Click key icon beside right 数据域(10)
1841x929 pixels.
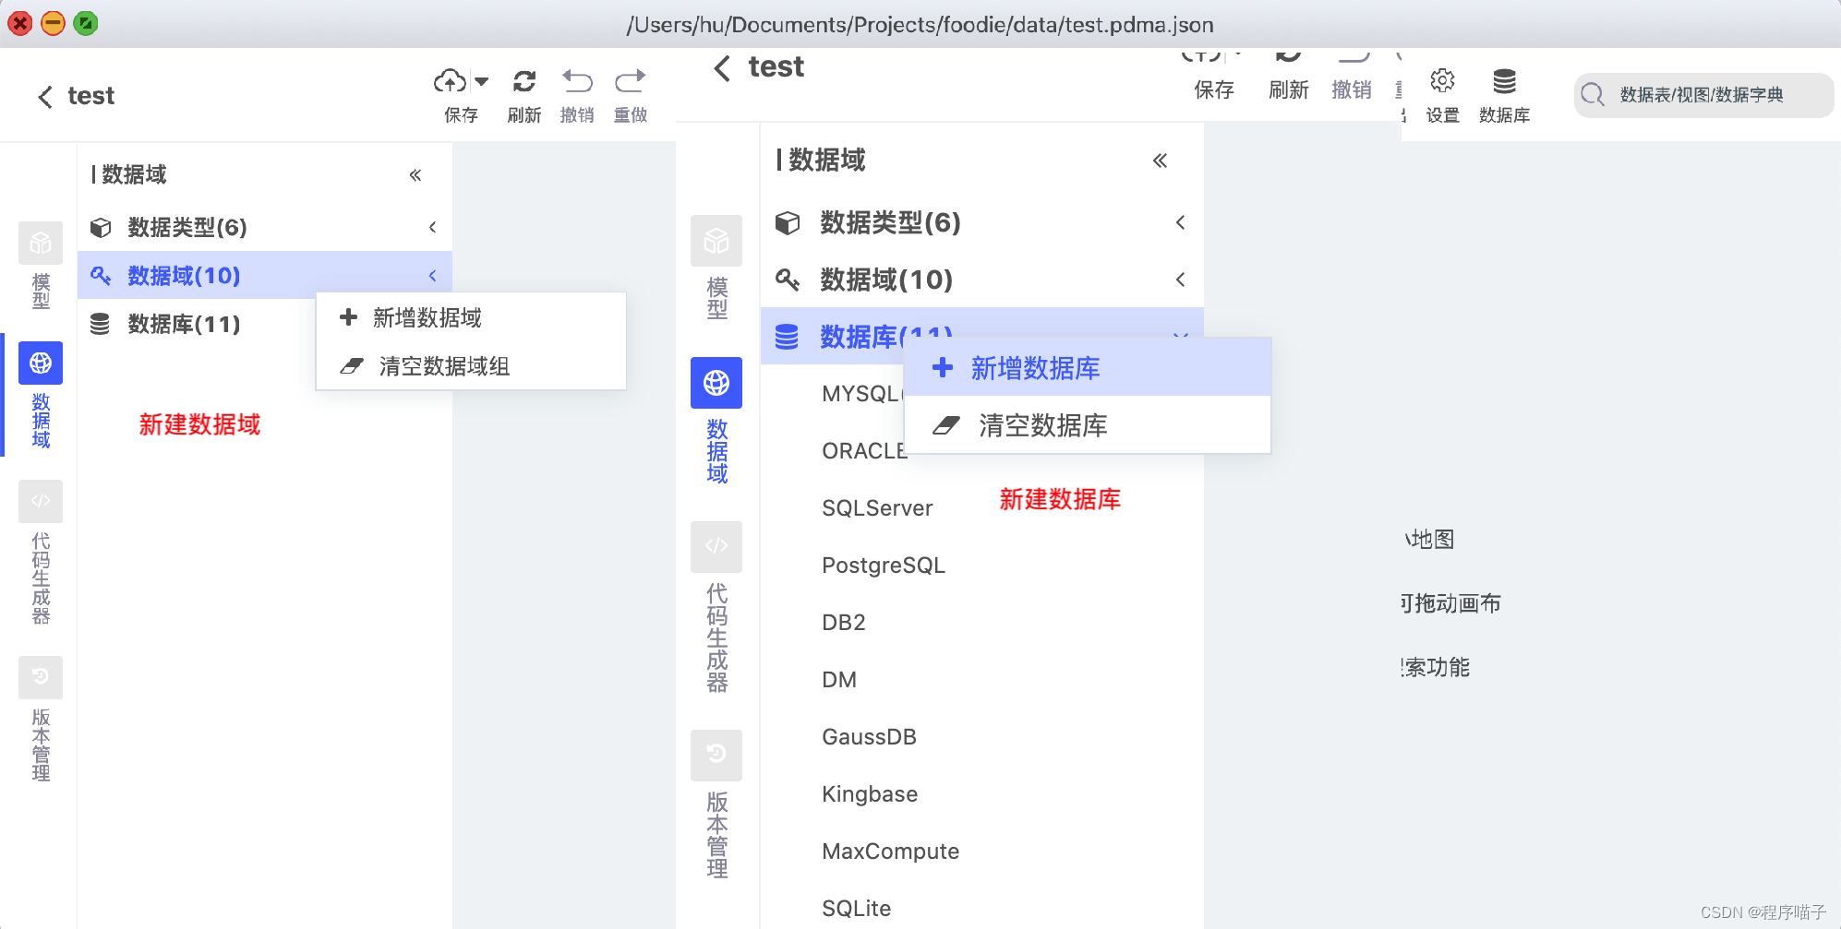coord(788,280)
